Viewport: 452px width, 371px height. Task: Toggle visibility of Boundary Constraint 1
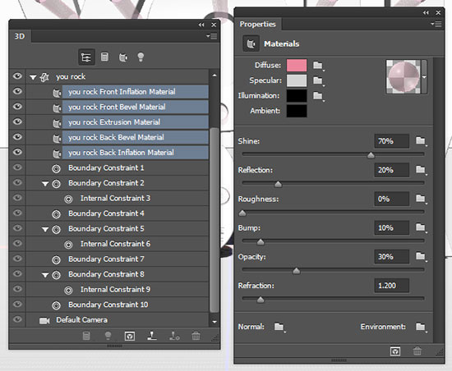click(x=17, y=167)
